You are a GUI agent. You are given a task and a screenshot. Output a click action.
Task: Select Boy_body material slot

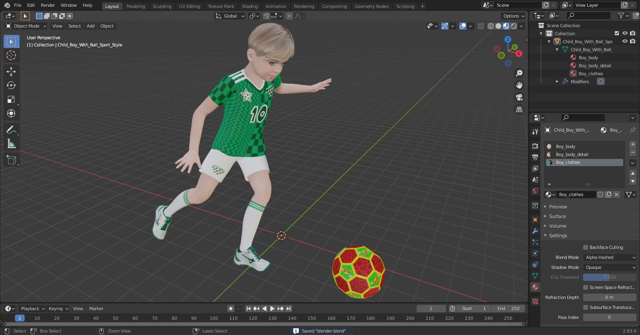(584, 146)
